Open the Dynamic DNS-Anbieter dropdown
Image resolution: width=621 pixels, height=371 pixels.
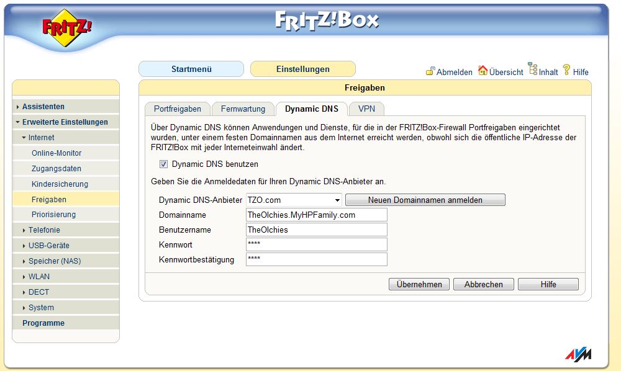click(294, 200)
